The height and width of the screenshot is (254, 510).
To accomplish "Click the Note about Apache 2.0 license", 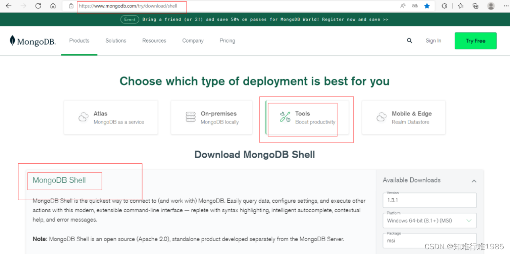I will (188, 239).
